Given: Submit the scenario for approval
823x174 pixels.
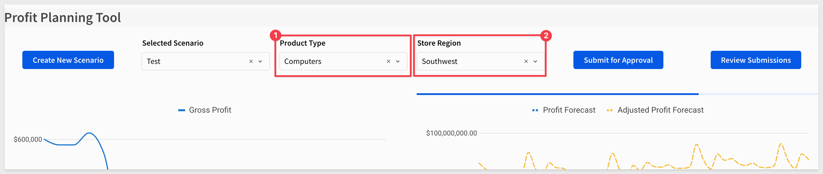Looking at the screenshot, I should coord(618,60).
